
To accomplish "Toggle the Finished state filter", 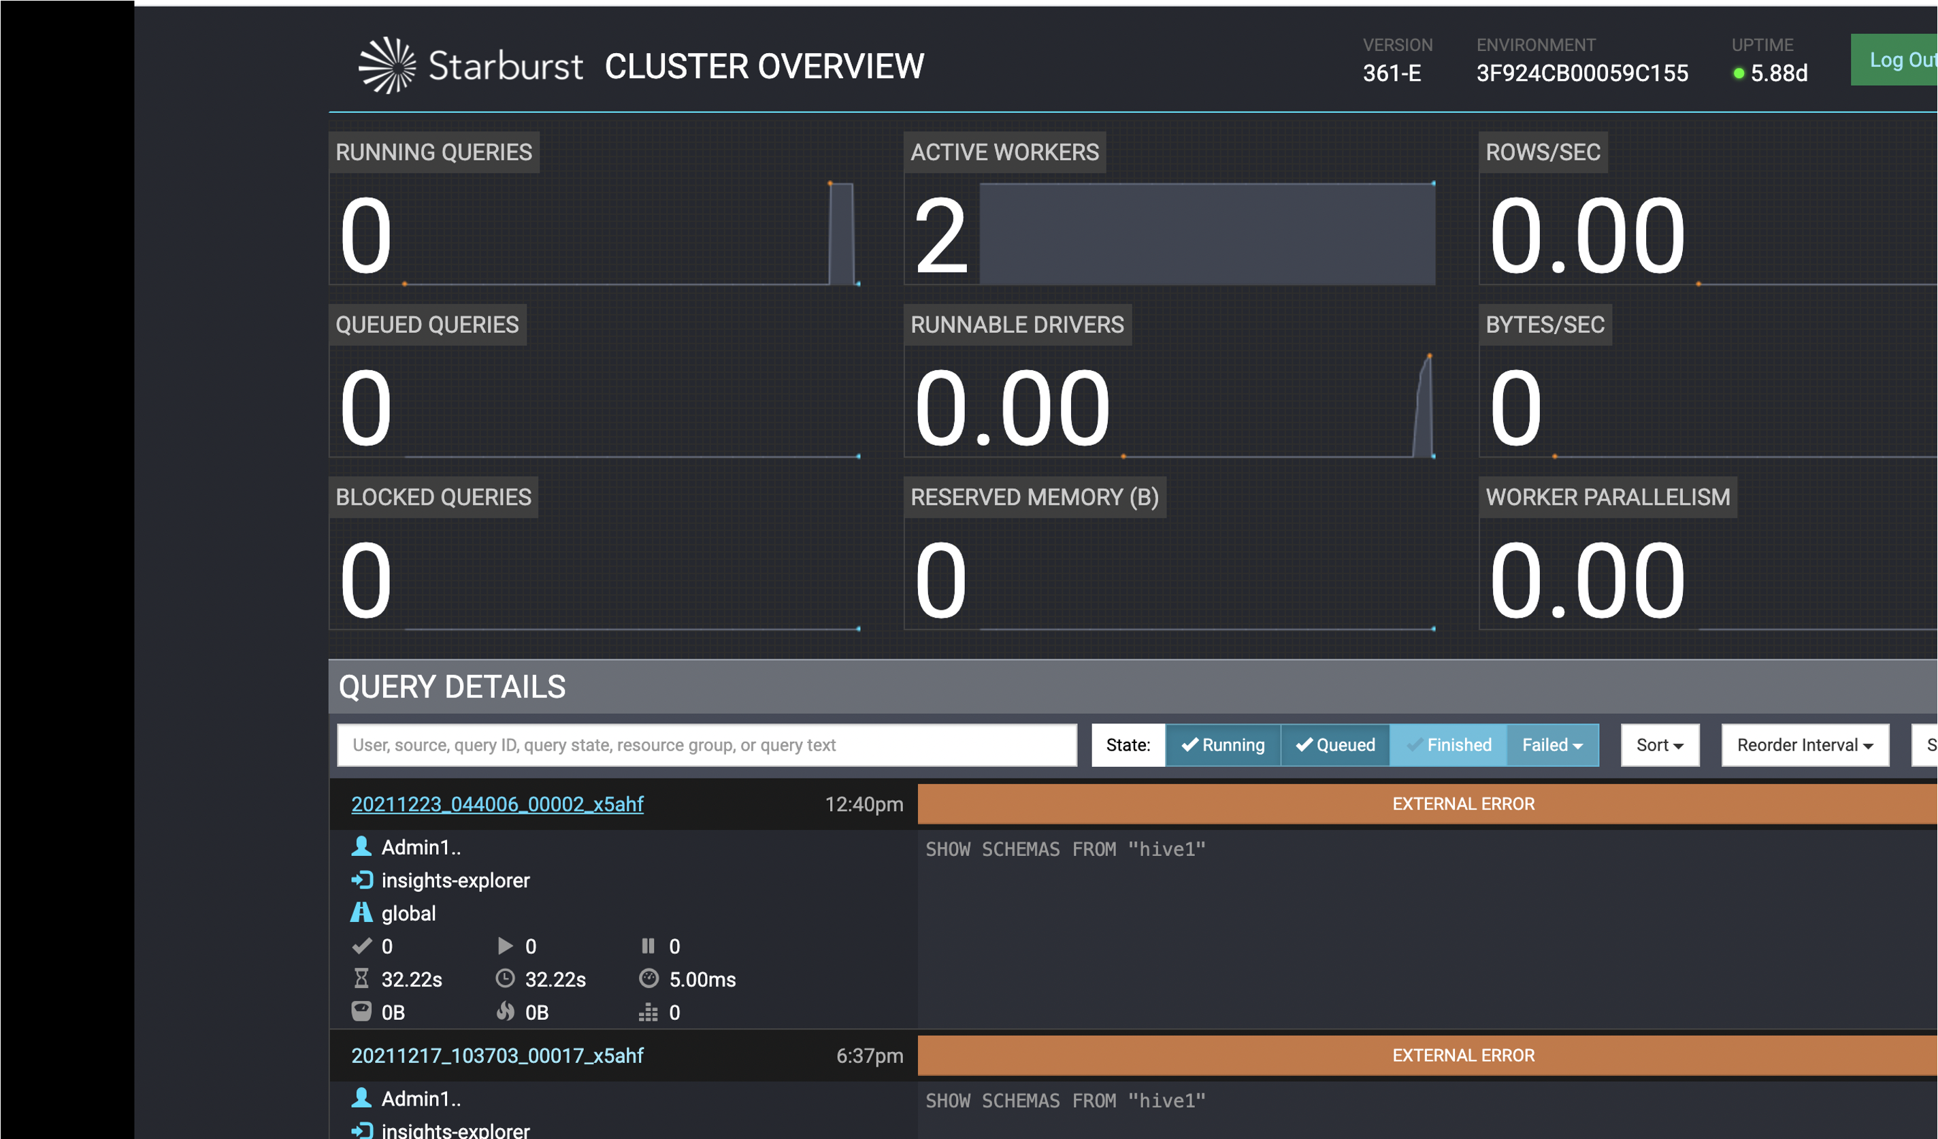I will pyautogui.click(x=1448, y=744).
